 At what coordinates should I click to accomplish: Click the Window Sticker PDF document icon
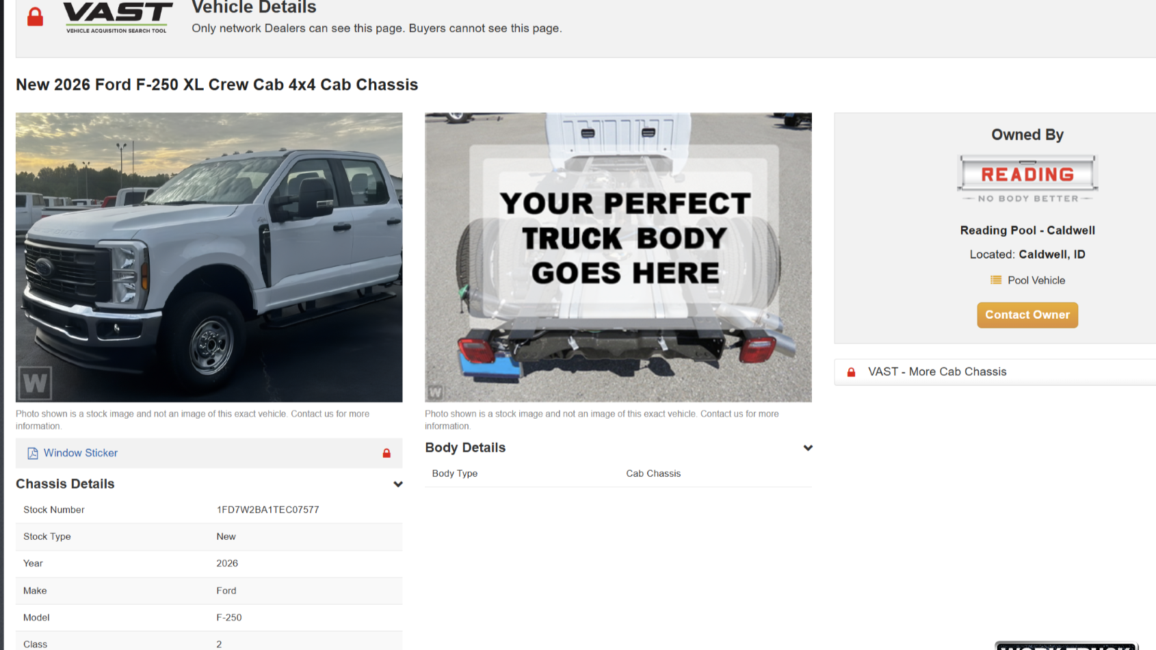(32, 453)
